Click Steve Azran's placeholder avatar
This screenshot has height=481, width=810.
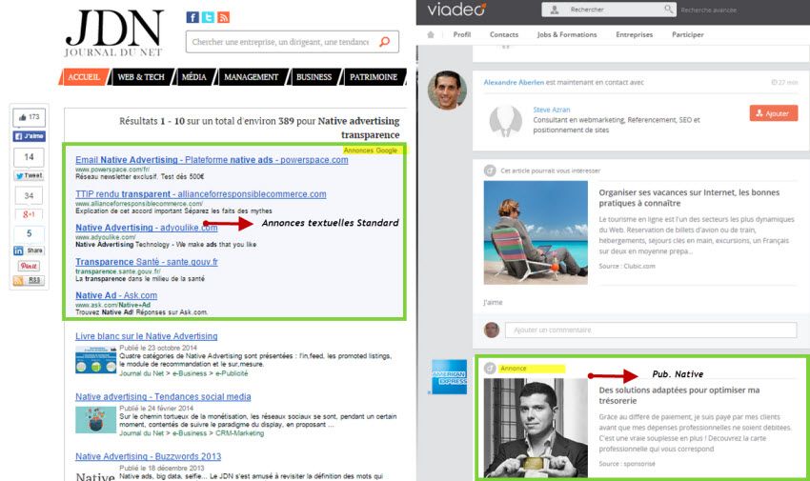pyautogui.click(x=505, y=121)
